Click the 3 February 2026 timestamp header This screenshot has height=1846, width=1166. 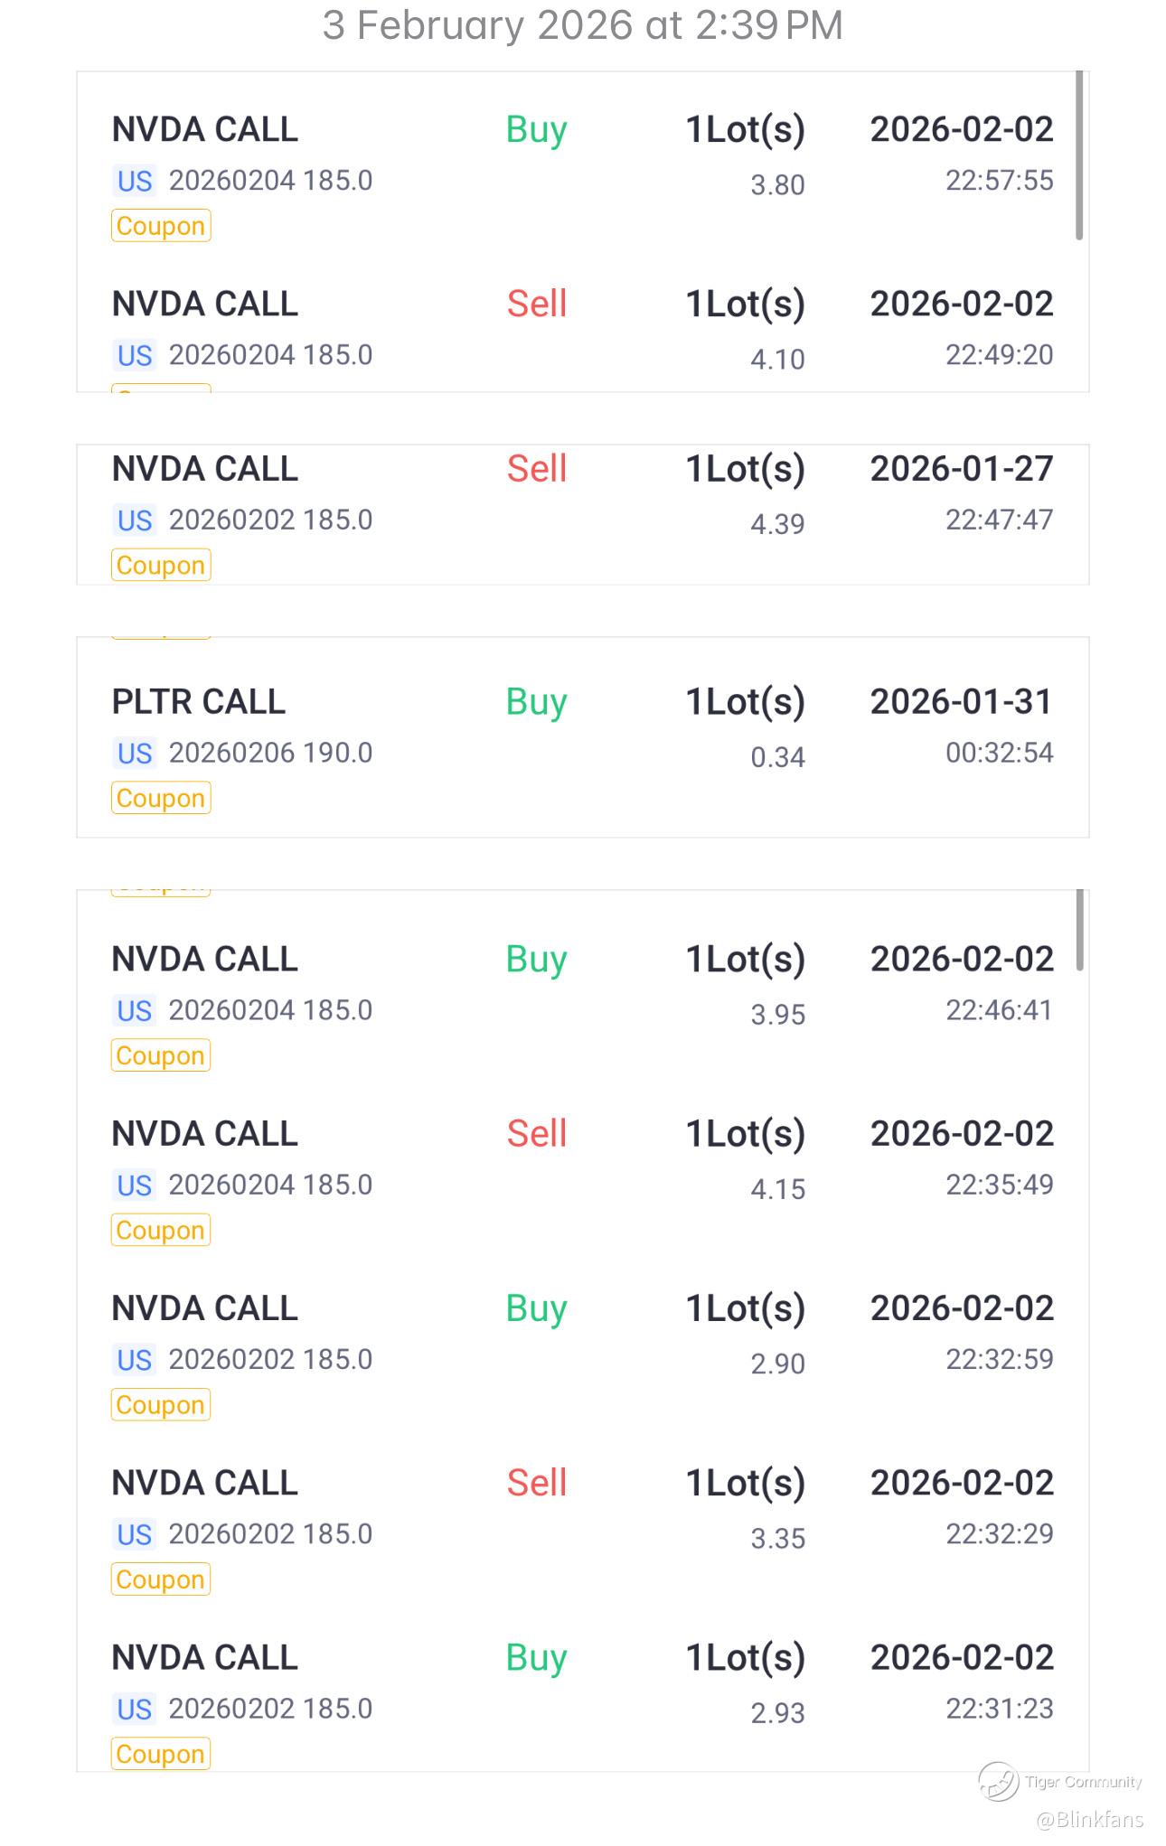582,25
